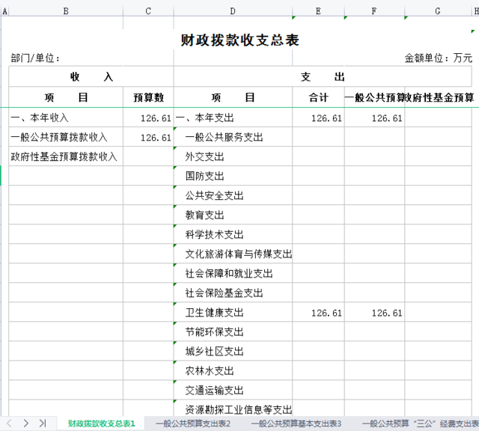Click the 财政拨款收支总表 title cell
The width and height of the screenshot is (479, 431).
tap(239, 40)
